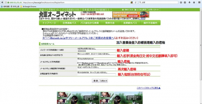Click the 発車オ〜ライネット site logo
The height and width of the screenshot is (104, 202).
[57, 14]
